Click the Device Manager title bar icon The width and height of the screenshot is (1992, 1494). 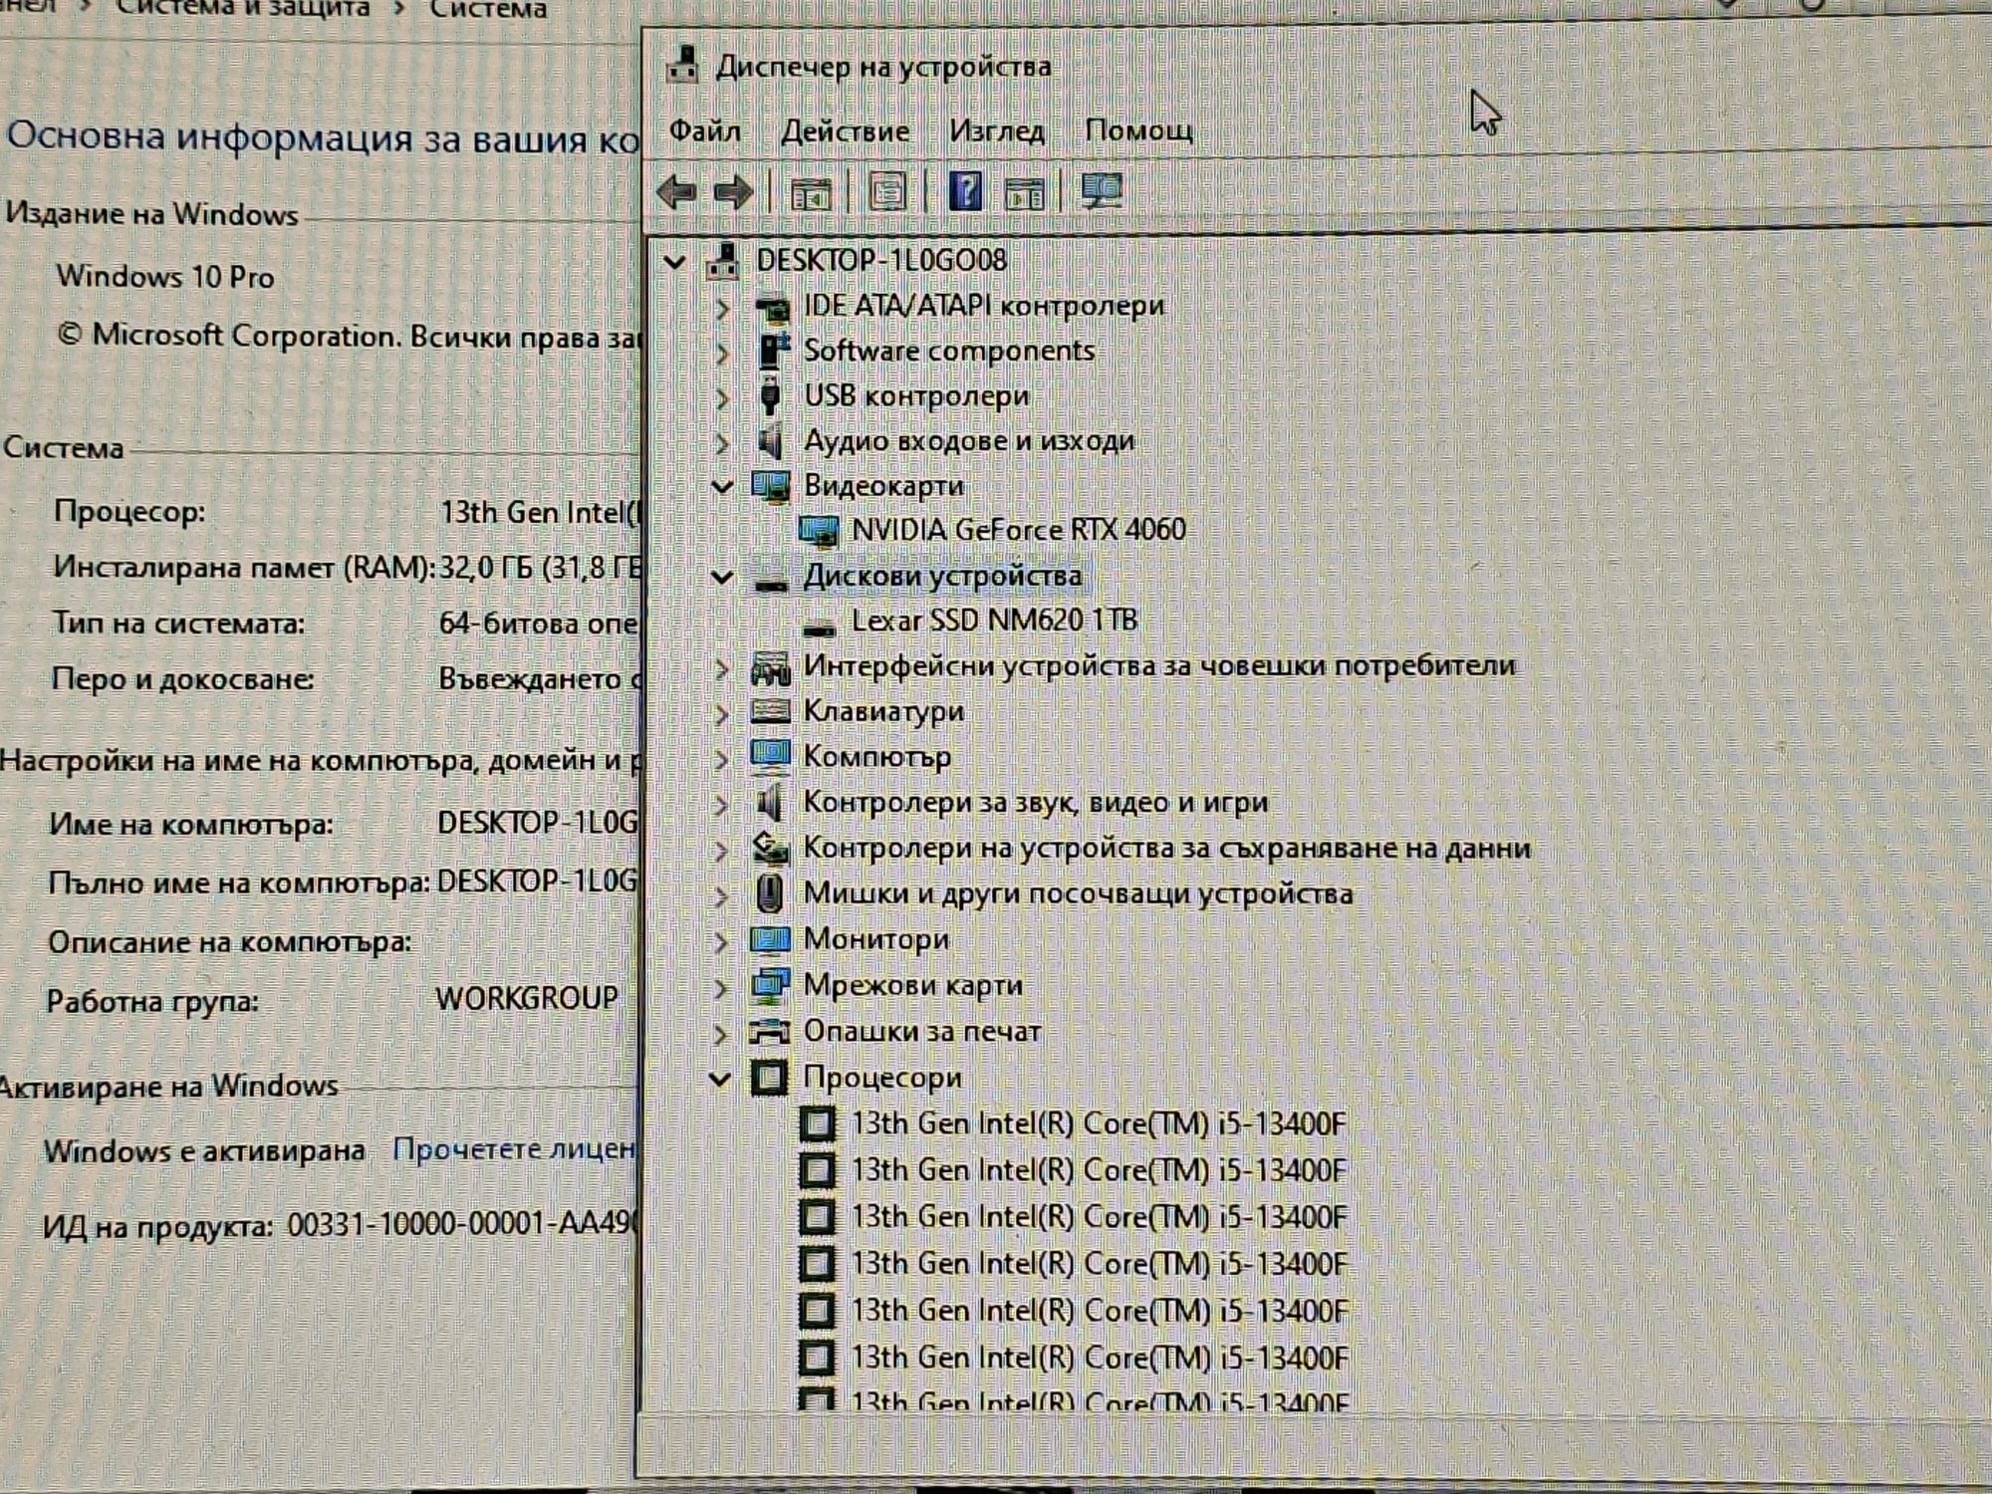pos(682,64)
